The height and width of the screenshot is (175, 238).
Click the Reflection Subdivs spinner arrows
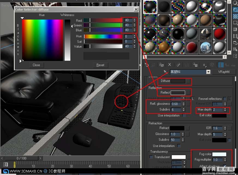(183, 110)
